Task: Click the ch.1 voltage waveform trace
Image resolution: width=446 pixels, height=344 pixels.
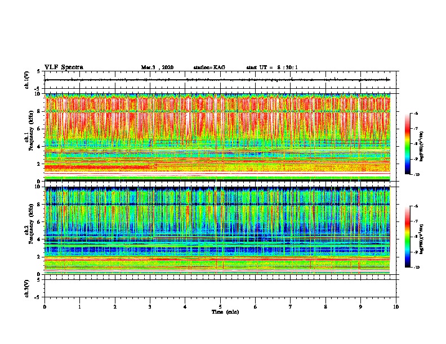Action: [x=217, y=80]
